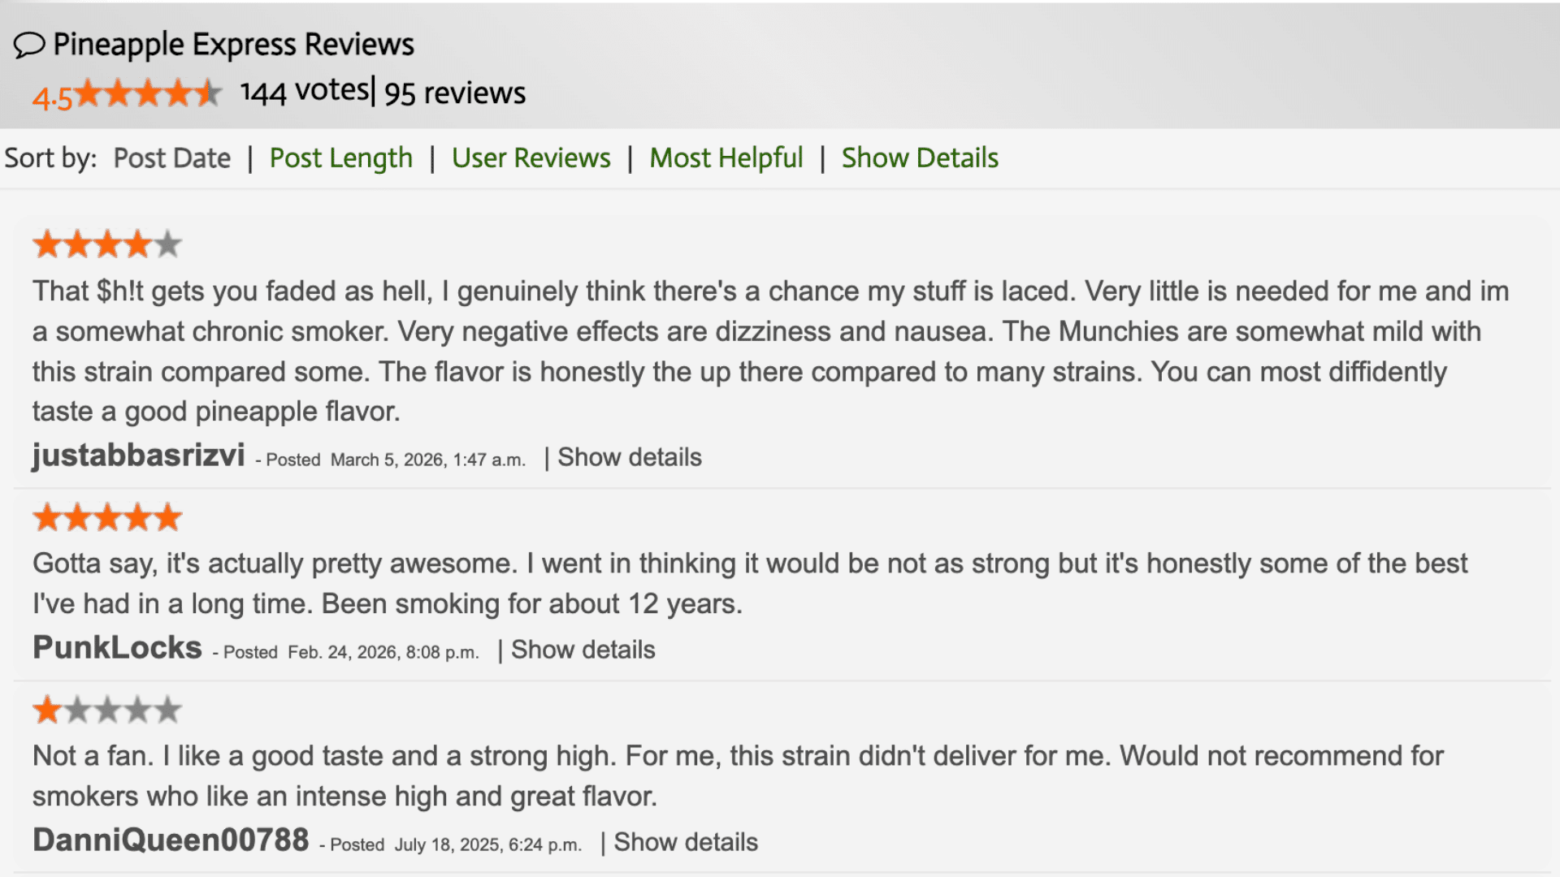Click the PunkLocks username link
Screen dimensions: 1560x877
click(116, 647)
